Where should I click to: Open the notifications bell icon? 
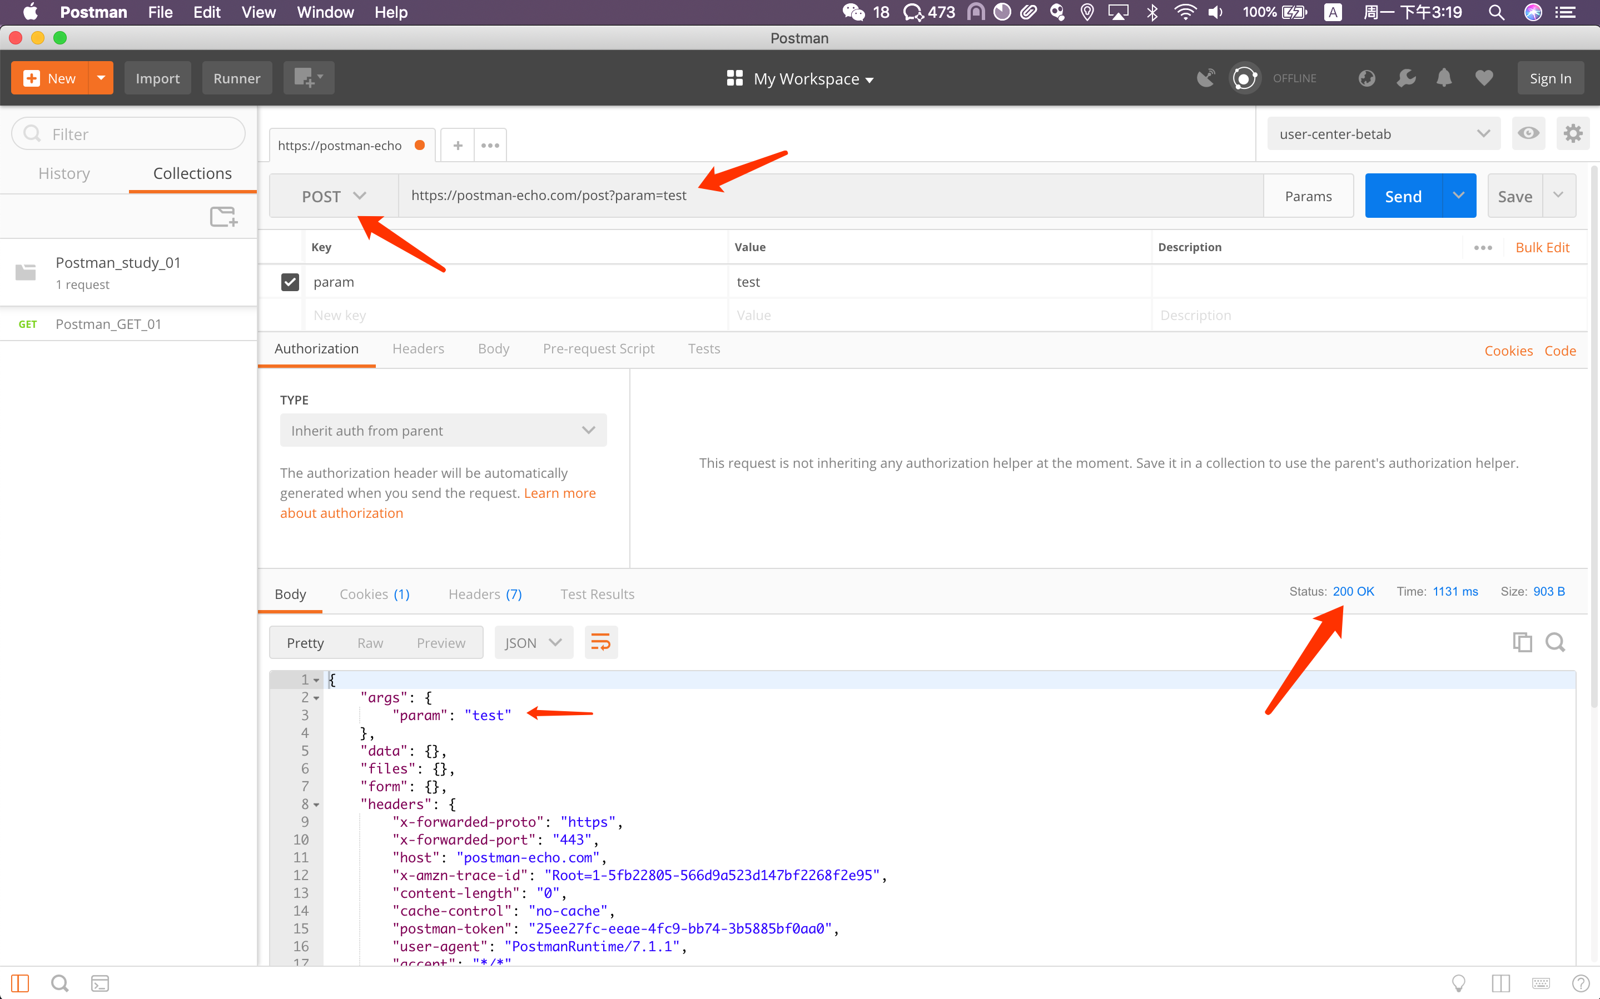1444,78
